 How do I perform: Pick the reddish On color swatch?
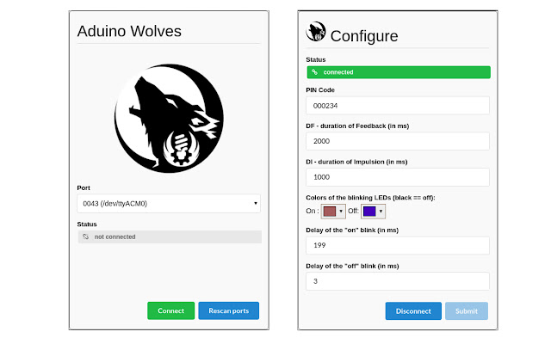[330, 212]
